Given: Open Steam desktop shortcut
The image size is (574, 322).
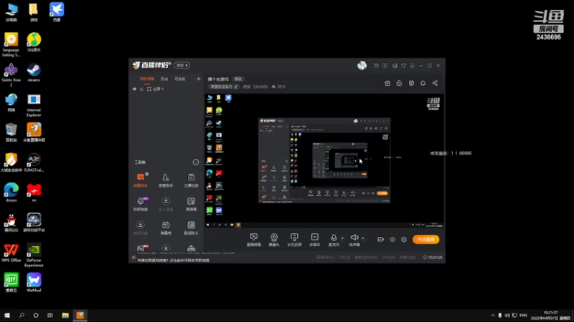Looking at the screenshot, I should click(34, 72).
